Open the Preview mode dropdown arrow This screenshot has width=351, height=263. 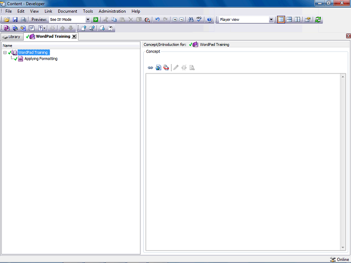click(88, 20)
